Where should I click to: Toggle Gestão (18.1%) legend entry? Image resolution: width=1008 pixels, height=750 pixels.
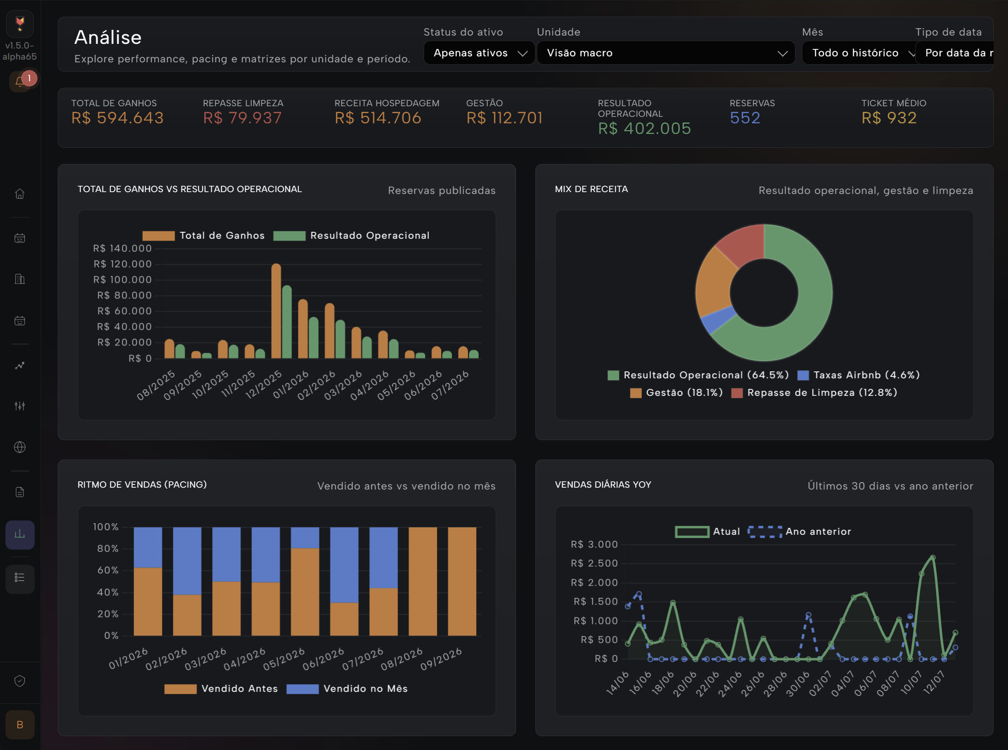(676, 393)
